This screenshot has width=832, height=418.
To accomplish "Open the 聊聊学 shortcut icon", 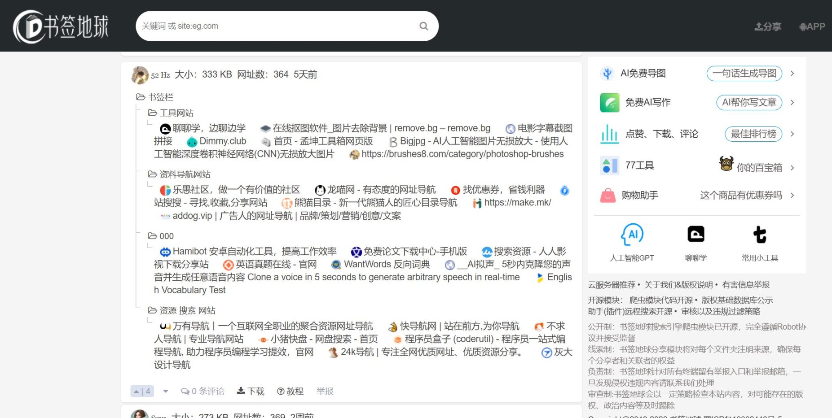I will click(696, 234).
